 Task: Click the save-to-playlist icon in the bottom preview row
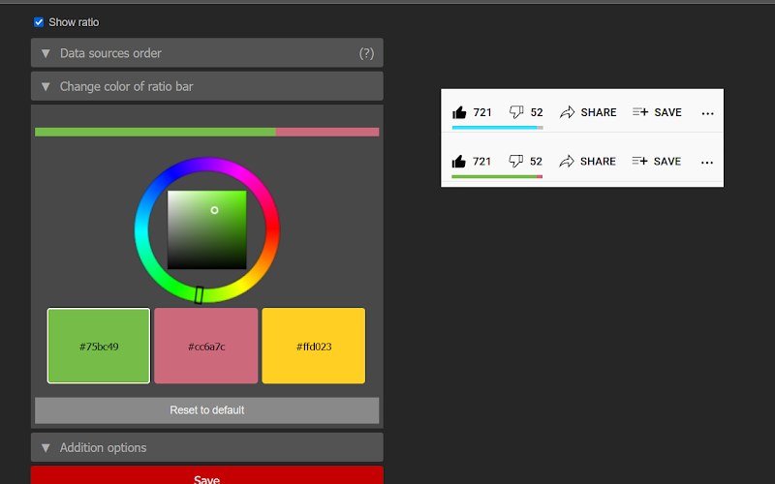(x=639, y=161)
